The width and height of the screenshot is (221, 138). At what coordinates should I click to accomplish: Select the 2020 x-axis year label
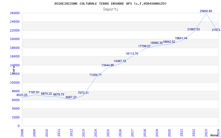(169, 133)
